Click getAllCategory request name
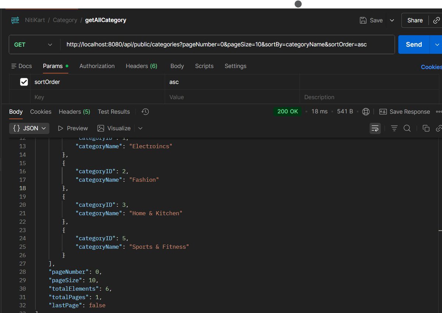442x313 pixels. [106, 20]
